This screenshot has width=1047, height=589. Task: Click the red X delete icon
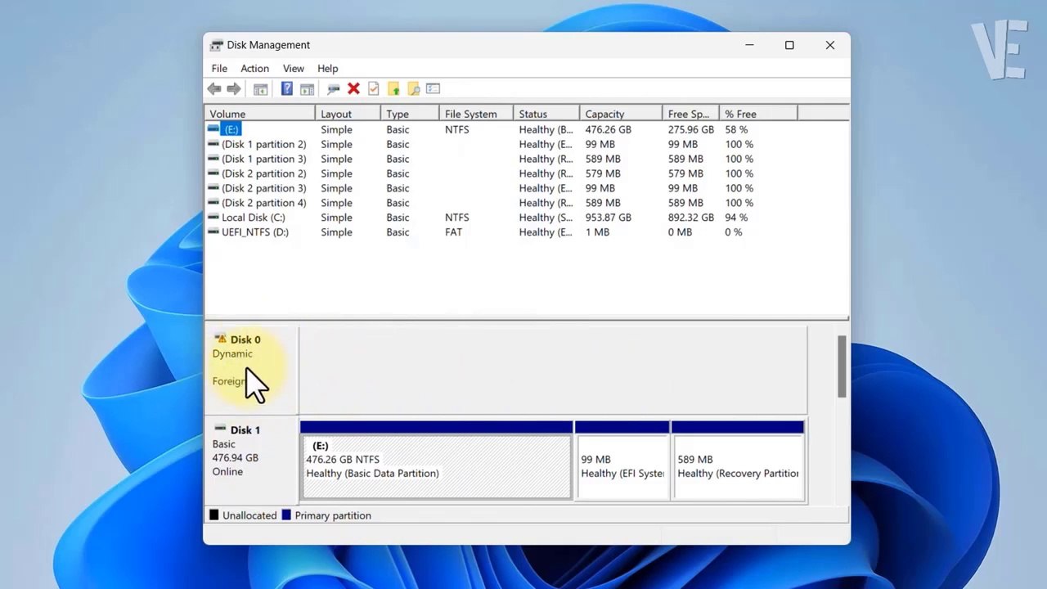point(353,88)
